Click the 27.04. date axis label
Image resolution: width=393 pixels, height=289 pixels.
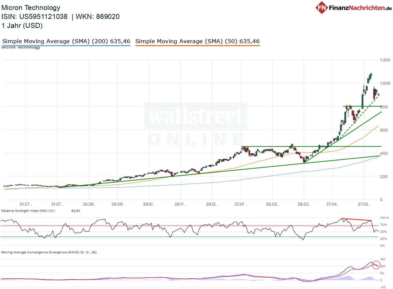pos(333,204)
